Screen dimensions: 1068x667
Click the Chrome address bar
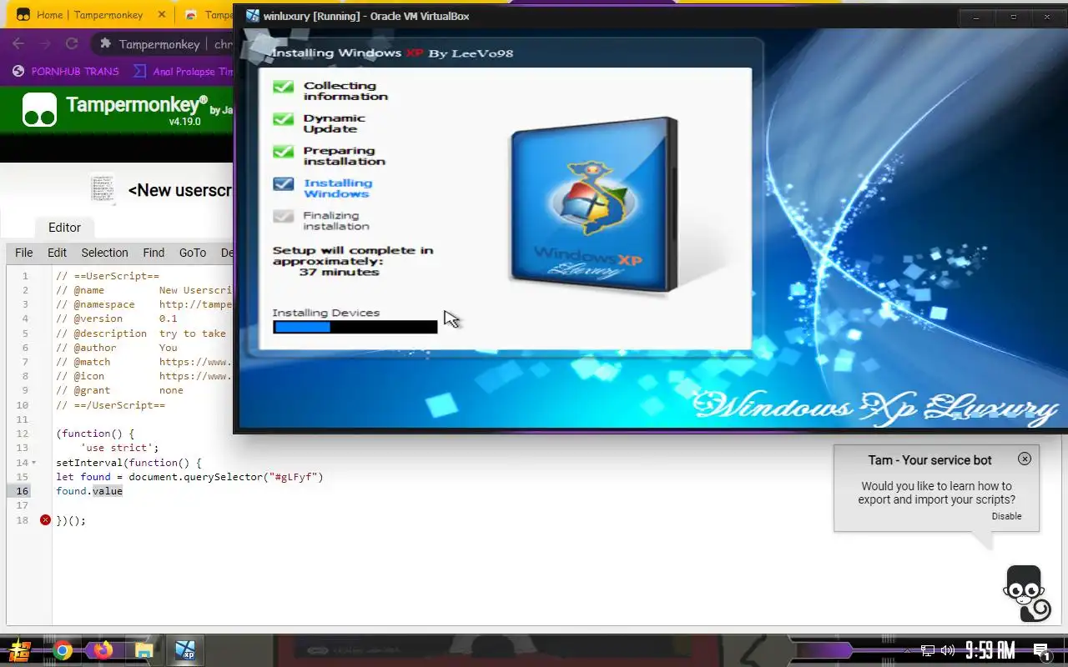163,44
